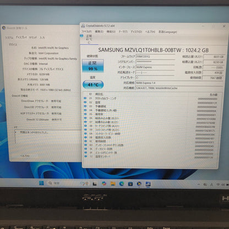Open the Windows Start menu
The height and width of the screenshot is (229, 229).
(x=41, y=183)
